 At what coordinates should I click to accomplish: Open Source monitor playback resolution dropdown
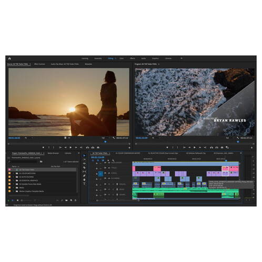tap(105, 138)
